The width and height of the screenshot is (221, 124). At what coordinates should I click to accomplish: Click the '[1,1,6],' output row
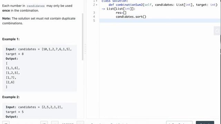13,68
